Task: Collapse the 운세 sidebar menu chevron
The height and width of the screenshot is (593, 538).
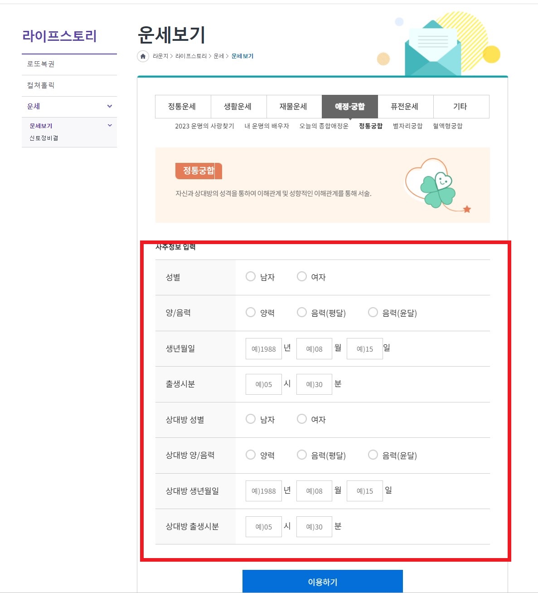Action: point(109,106)
